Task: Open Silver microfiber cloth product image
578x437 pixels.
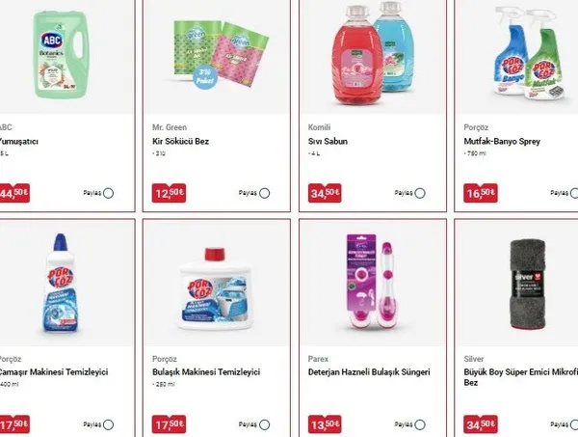Action: (x=528, y=285)
